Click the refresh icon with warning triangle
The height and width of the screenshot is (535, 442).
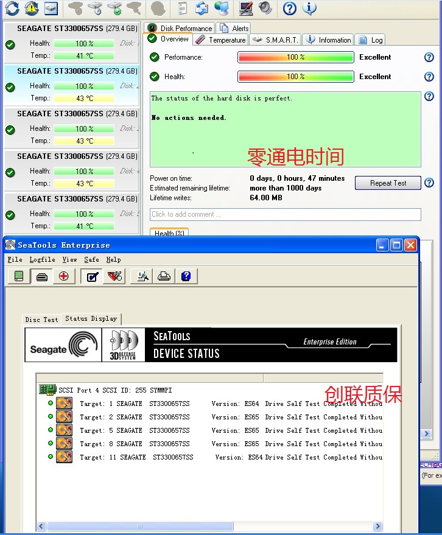(32, 9)
